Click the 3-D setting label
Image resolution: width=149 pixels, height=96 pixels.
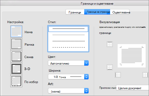pyautogui.click(x=27, y=69)
